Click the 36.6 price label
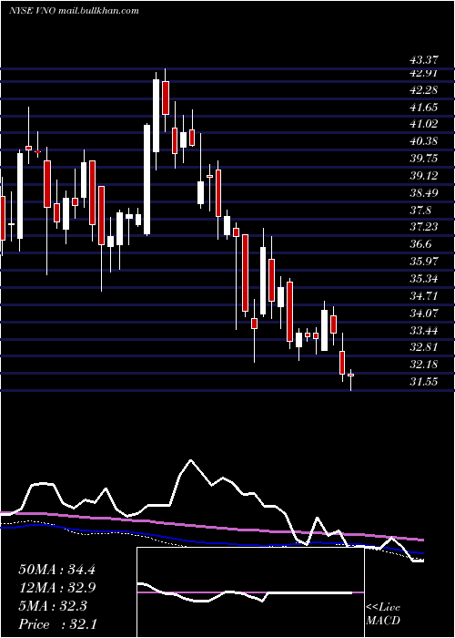This screenshot has height=638, width=455. (x=420, y=243)
